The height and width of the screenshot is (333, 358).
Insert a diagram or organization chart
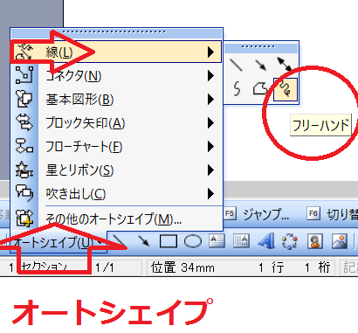pos(290,241)
